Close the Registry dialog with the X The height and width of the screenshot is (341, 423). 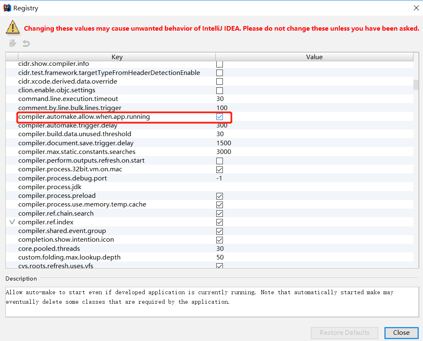pos(416,8)
